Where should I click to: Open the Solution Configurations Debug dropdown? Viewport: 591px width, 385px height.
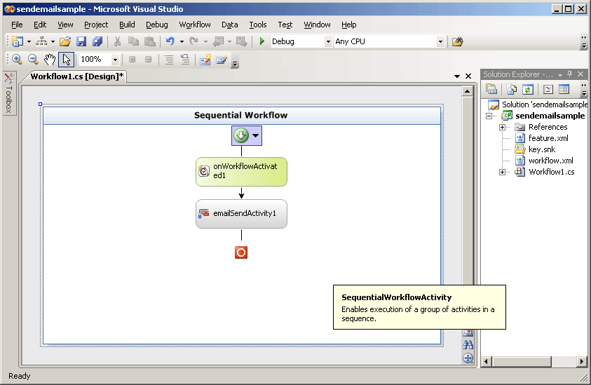pyautogui.click(x=328, y=41)
